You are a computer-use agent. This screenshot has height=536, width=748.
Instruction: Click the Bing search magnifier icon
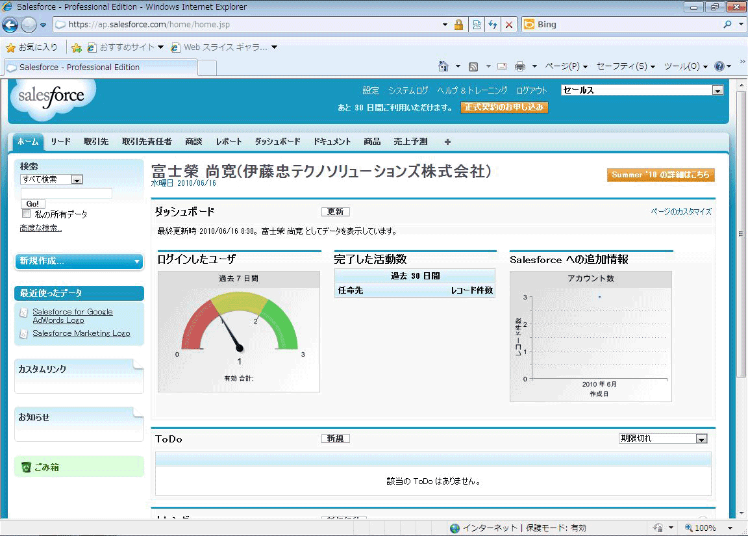pyautogui.click(x=727, y=24)
